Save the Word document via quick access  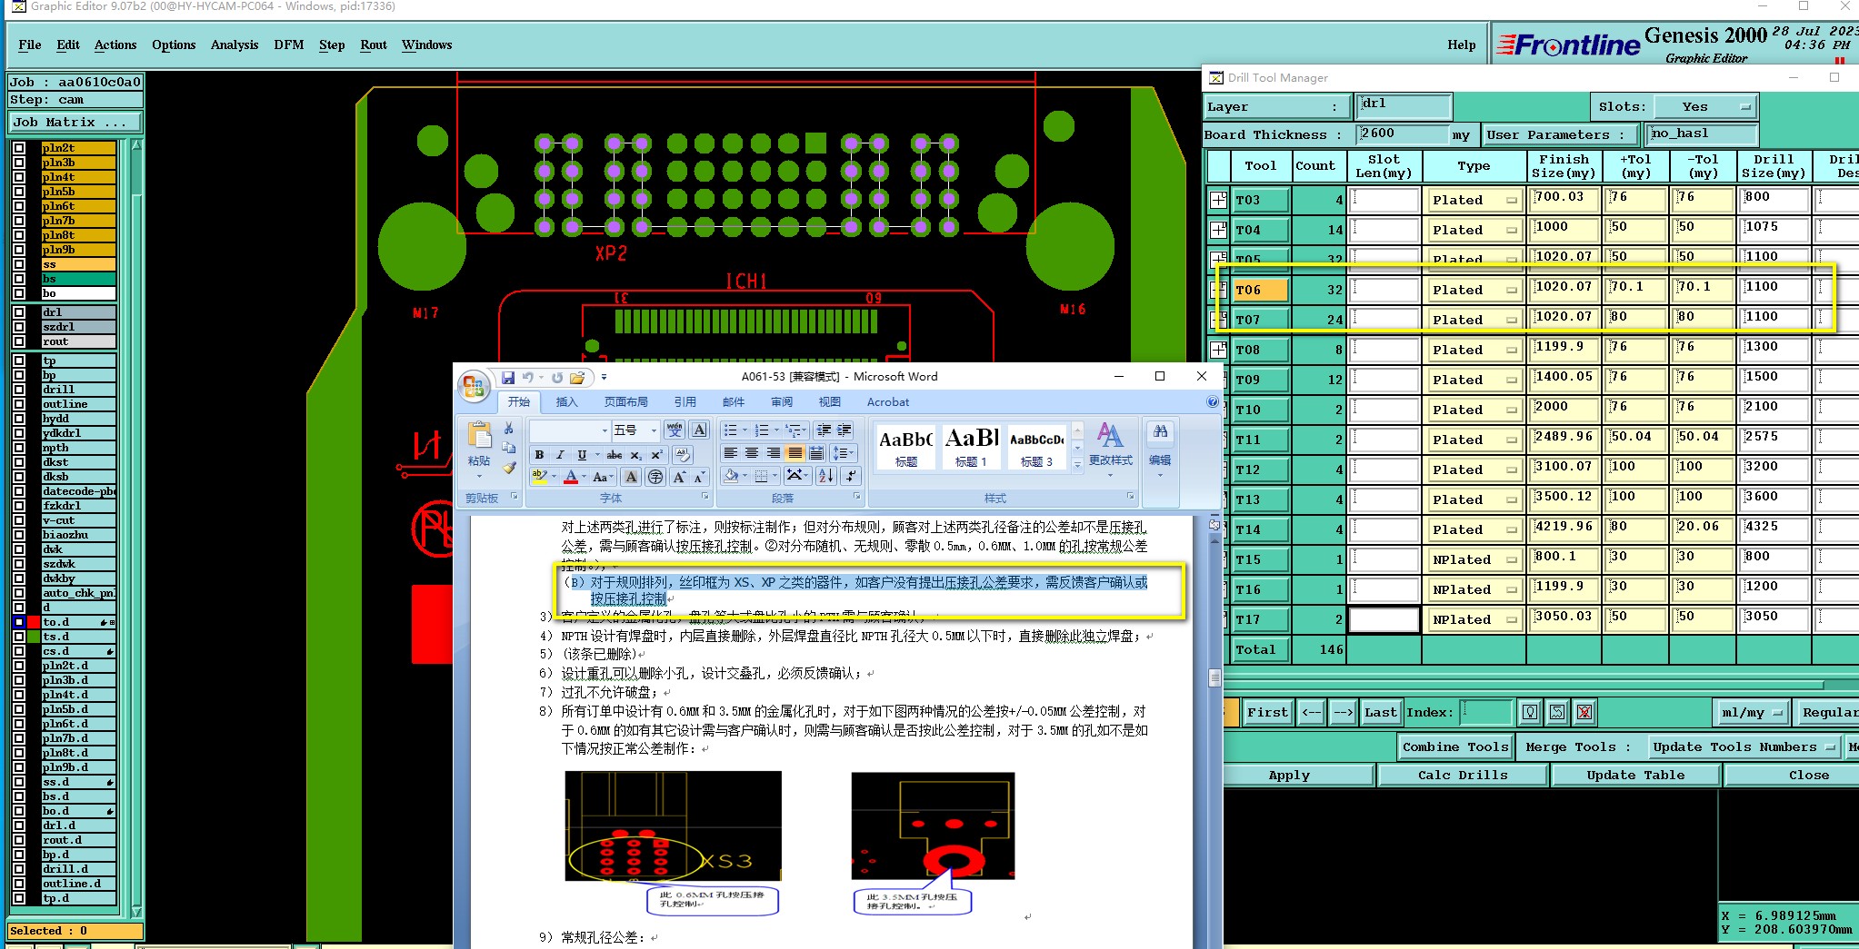508,378
